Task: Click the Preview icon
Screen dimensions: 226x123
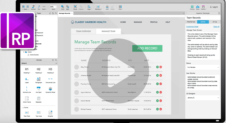Action: pos(192,7)
